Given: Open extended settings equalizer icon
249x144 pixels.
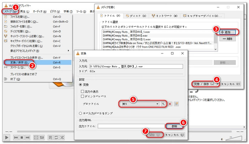Looking at the screenshot, I should [x=42, y=137].
